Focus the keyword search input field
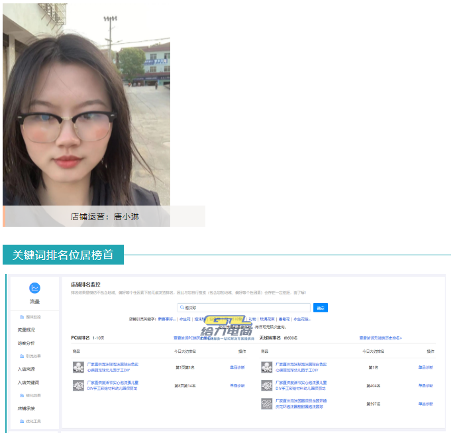459x433 pixels. pos(245,308)
